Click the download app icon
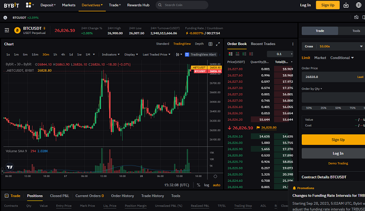The width and height of the screenshot is (365, 211). tap(346, 5)
